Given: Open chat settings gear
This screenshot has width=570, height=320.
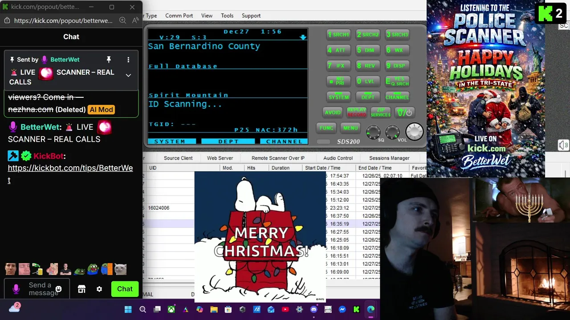Looking at the screenshot, I should pos(99,289).
